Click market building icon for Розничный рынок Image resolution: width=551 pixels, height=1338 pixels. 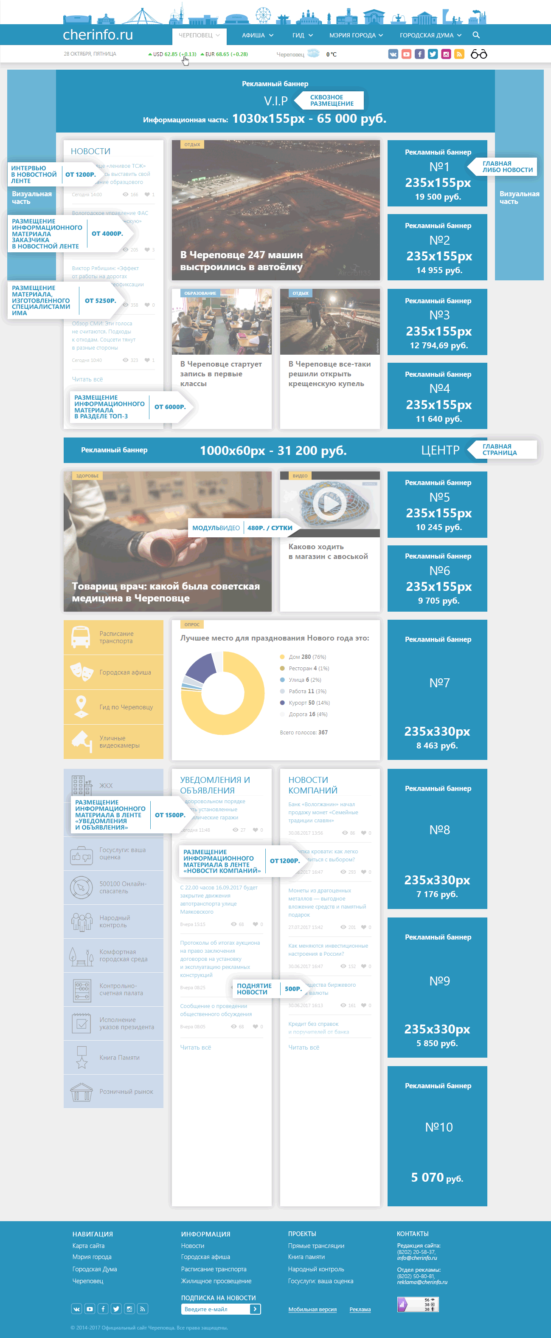coord(81,1091)
